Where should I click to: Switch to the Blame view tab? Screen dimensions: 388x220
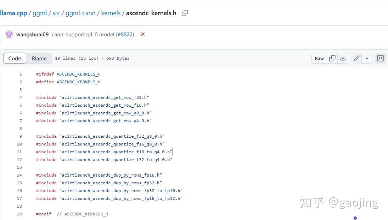(x=39, y=58)
